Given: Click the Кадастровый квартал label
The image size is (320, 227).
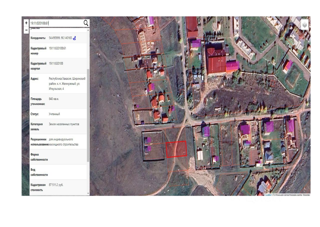Looking at the screenshot, I should pos(38,66).
